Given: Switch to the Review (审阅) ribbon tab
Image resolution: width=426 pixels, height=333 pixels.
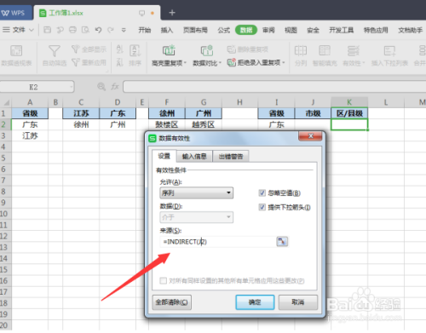Looking at the screenshot, I should 268,30.
